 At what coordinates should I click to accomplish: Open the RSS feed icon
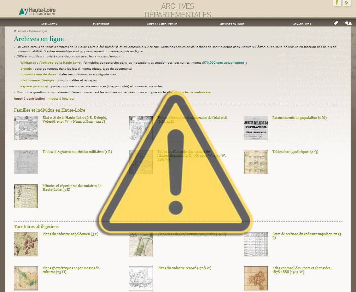click(x=347, y=3)
